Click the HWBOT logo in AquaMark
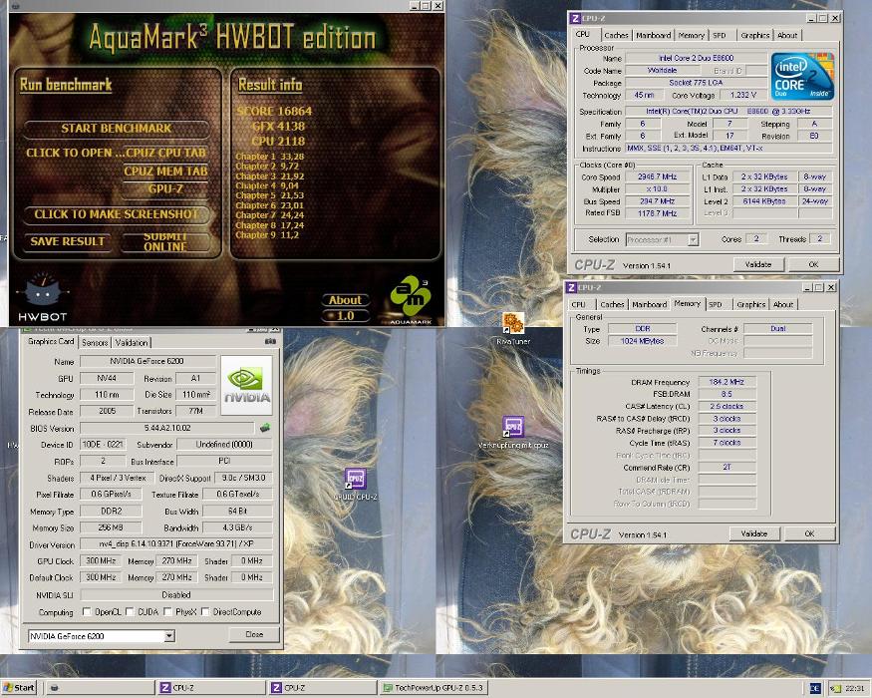872x698 pixels. coord(42,297)
